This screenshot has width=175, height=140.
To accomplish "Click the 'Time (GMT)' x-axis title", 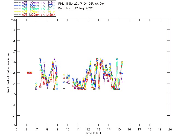I will [x=93, y=133].
